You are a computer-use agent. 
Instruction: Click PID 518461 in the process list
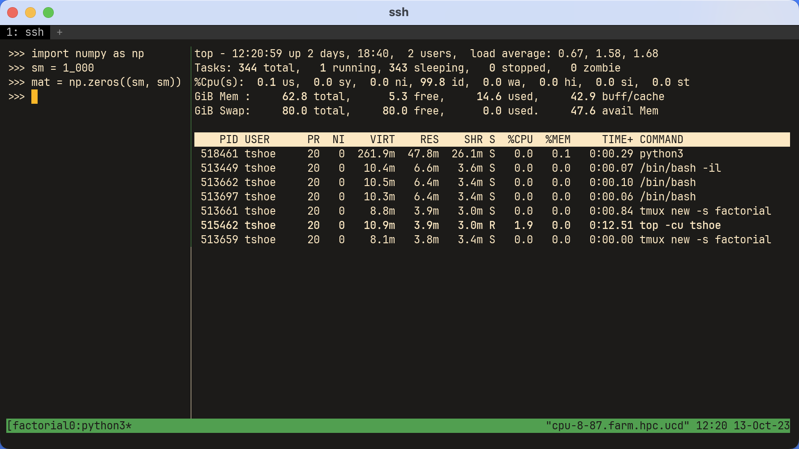[219, 154]
